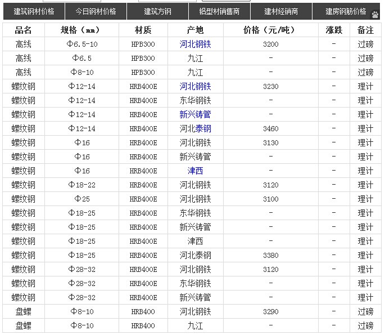
Task: Select the 备注 column header
Action: [x=365, y=30]
